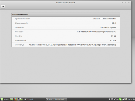This screenshot has height=101, width=135.
Task: Click the Videokártya label
Action: 19,45
